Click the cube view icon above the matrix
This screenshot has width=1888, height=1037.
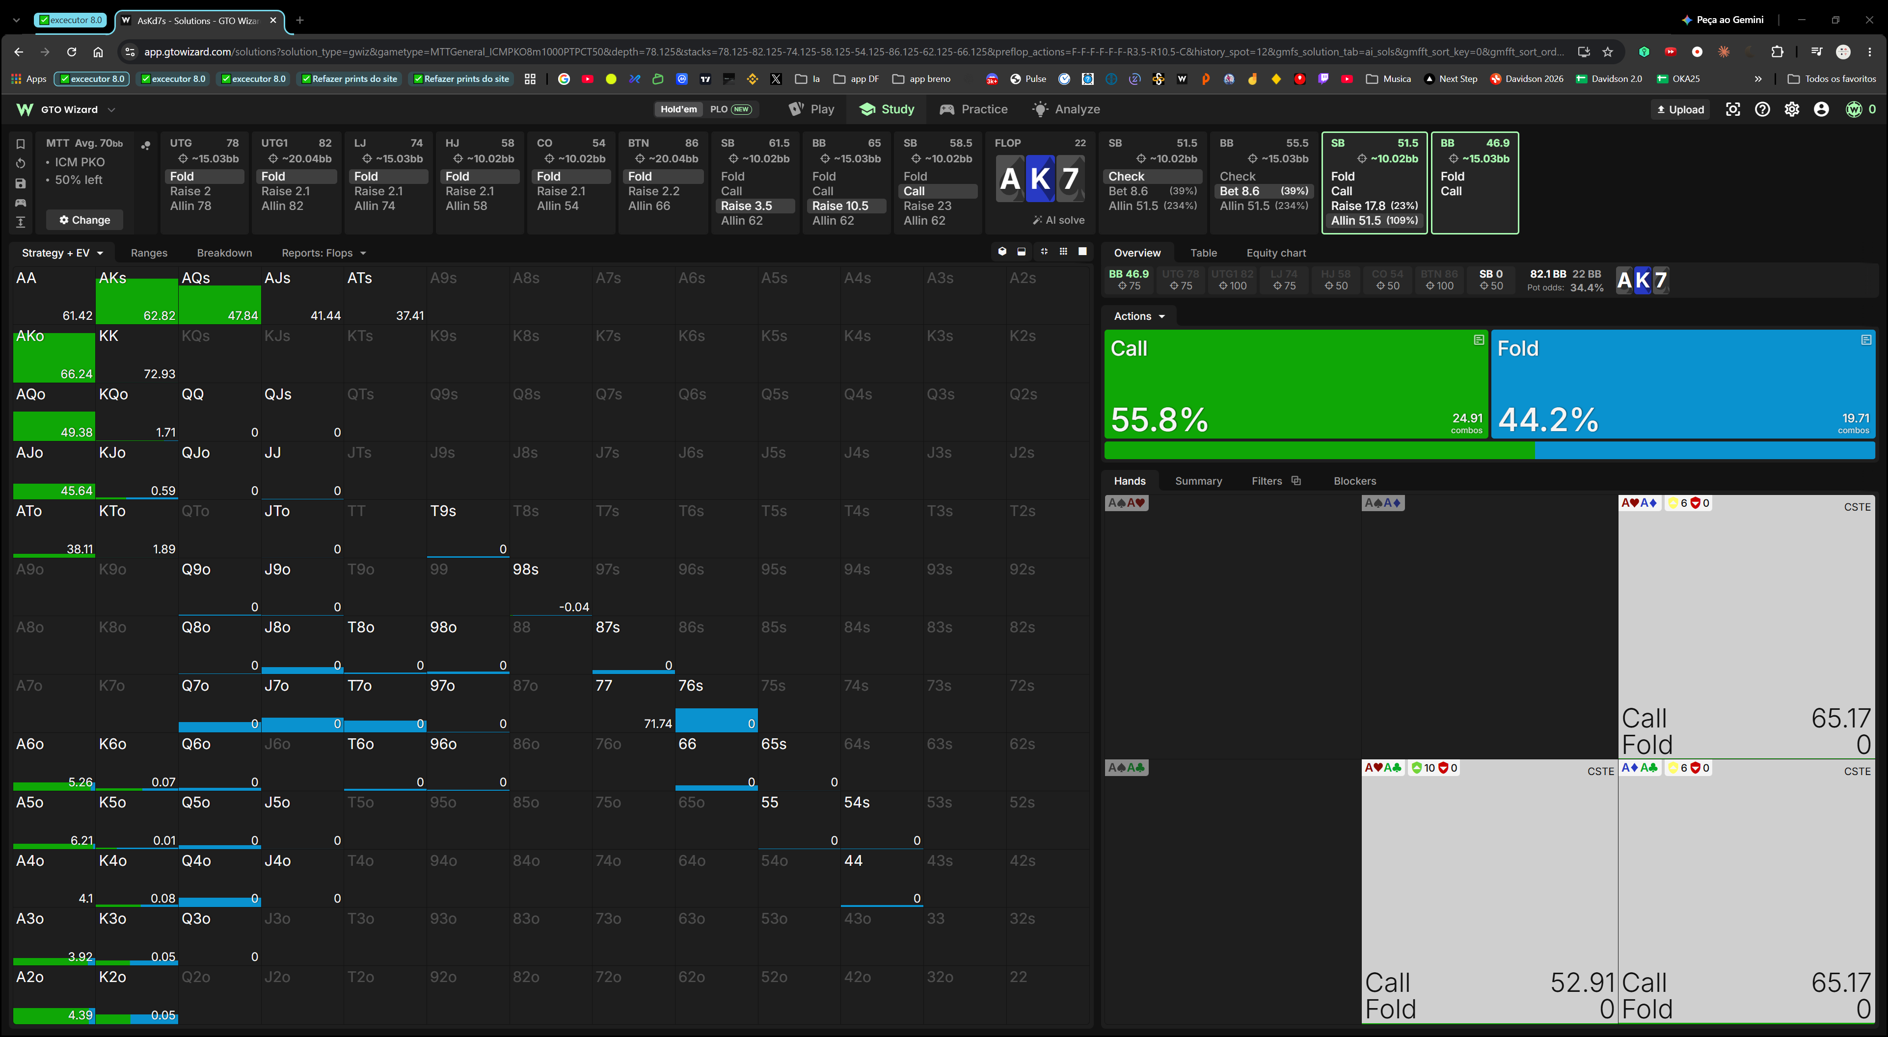tap(1002, 251)
